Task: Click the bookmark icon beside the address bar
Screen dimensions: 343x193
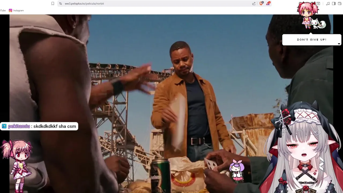Action: pos(53,3)
